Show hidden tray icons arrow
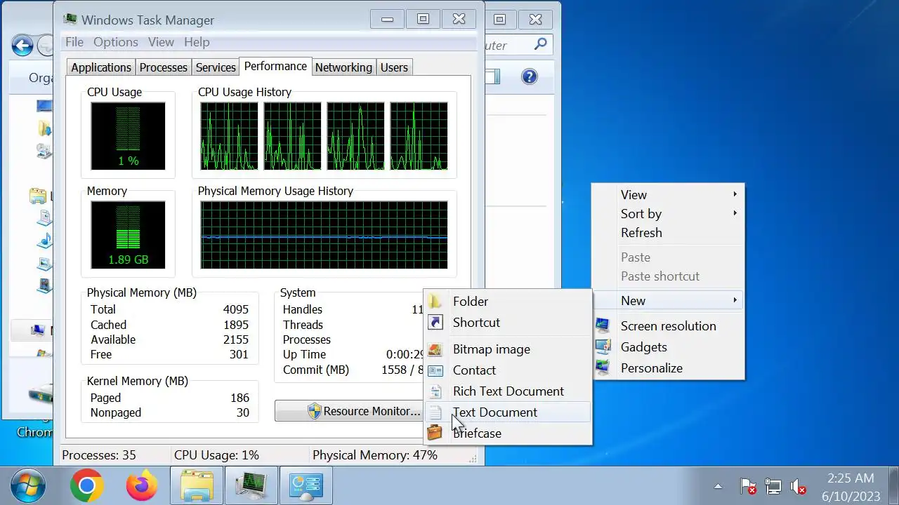 (718, 485)
